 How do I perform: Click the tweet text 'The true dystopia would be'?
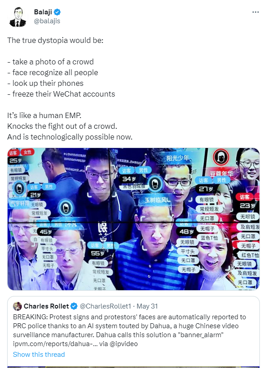pos(55,40)
